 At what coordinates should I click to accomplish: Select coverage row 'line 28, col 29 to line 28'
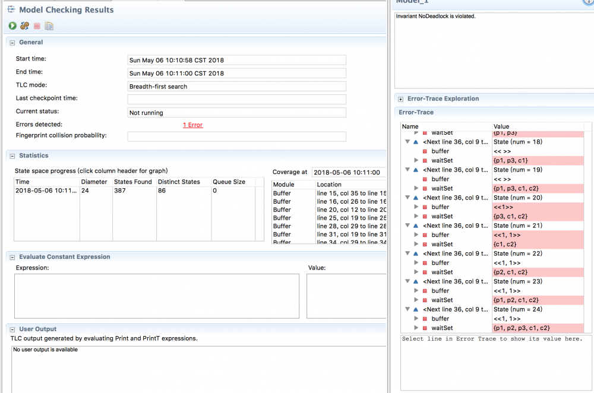352,226
